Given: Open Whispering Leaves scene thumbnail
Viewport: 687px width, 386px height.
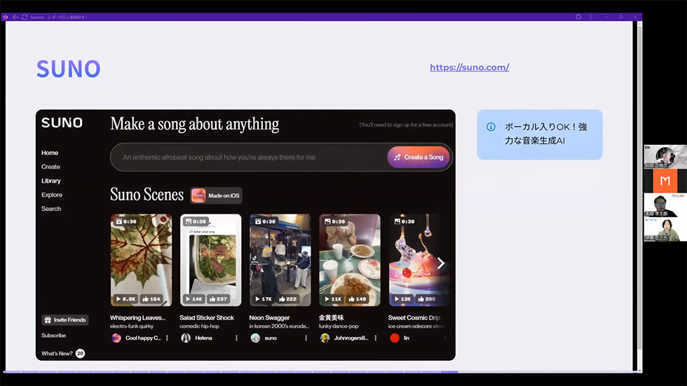Looking at the screenshot, I should point(141,260).
